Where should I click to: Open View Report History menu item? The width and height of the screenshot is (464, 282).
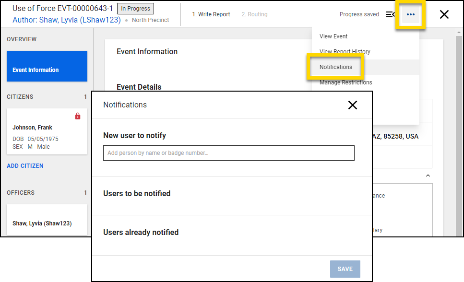coord(345,52)
